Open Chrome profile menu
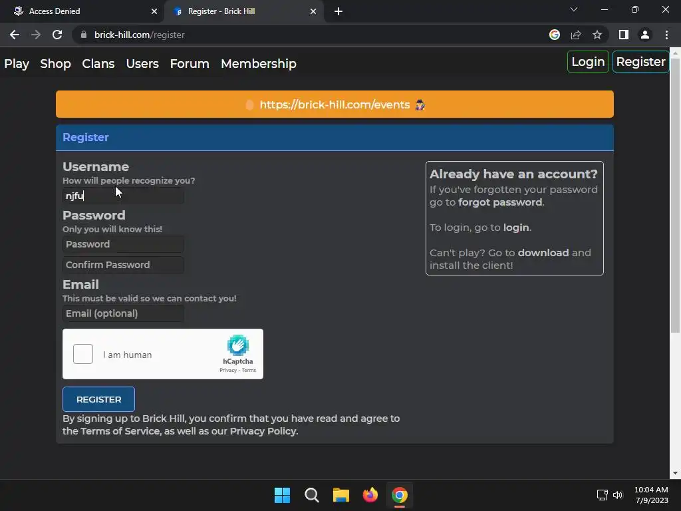 (645, 35)
